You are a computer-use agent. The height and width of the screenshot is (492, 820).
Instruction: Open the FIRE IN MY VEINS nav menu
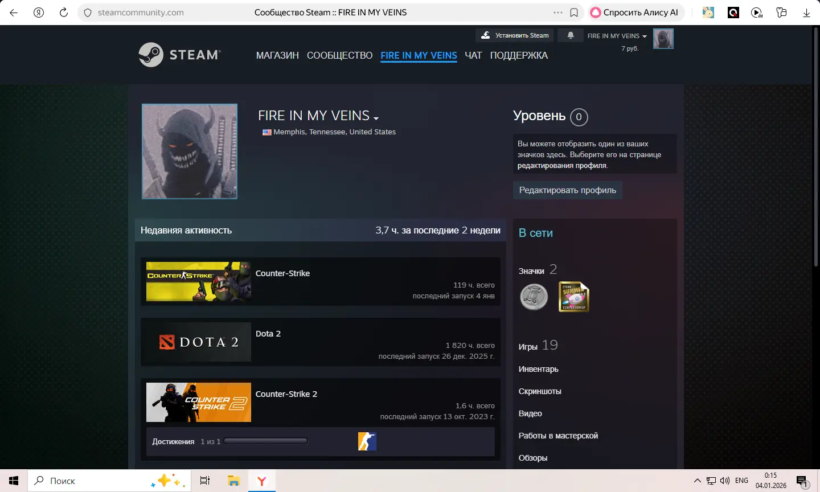point(419,55)
